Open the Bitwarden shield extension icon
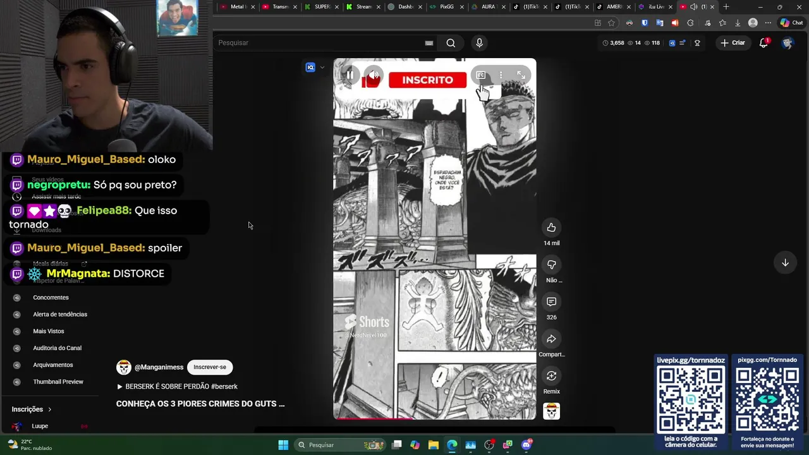The image size is (809, 455). [645, 23]
